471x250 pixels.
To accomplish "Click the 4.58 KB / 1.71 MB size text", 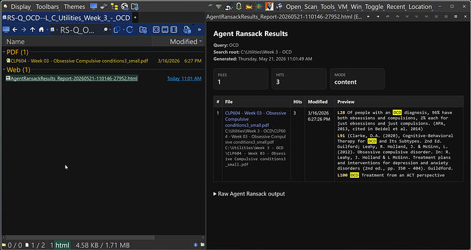I will tap(102, 245).
